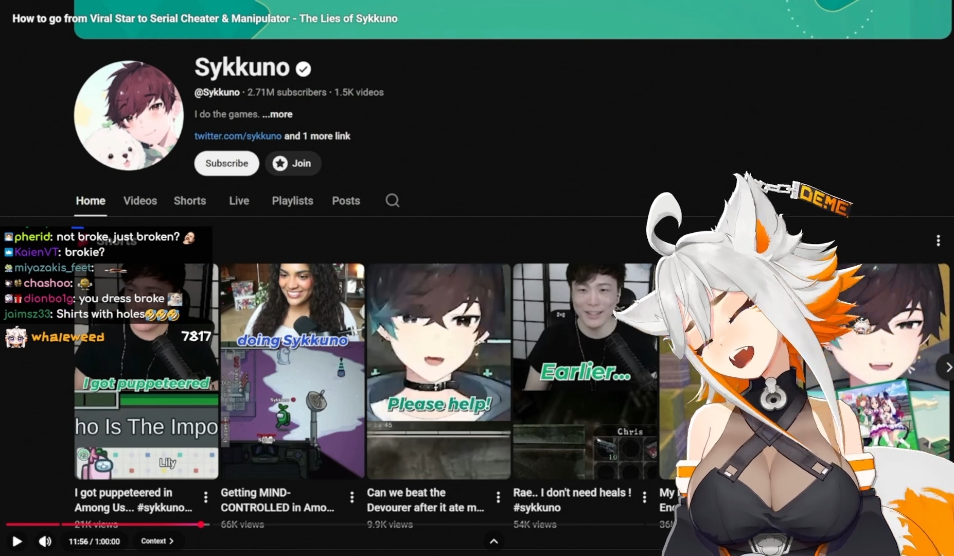This screenshot has height=556, width=954.
Task: Click the verified checkmark badge beside Sykkuno
Action: point(304,69)
